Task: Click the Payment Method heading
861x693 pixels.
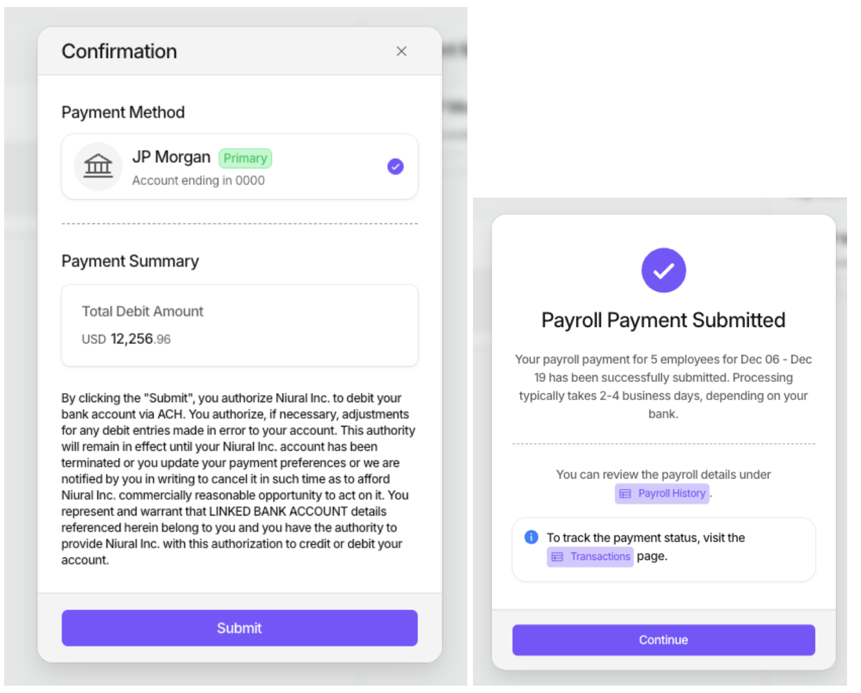Action: (x=123, y=113)
